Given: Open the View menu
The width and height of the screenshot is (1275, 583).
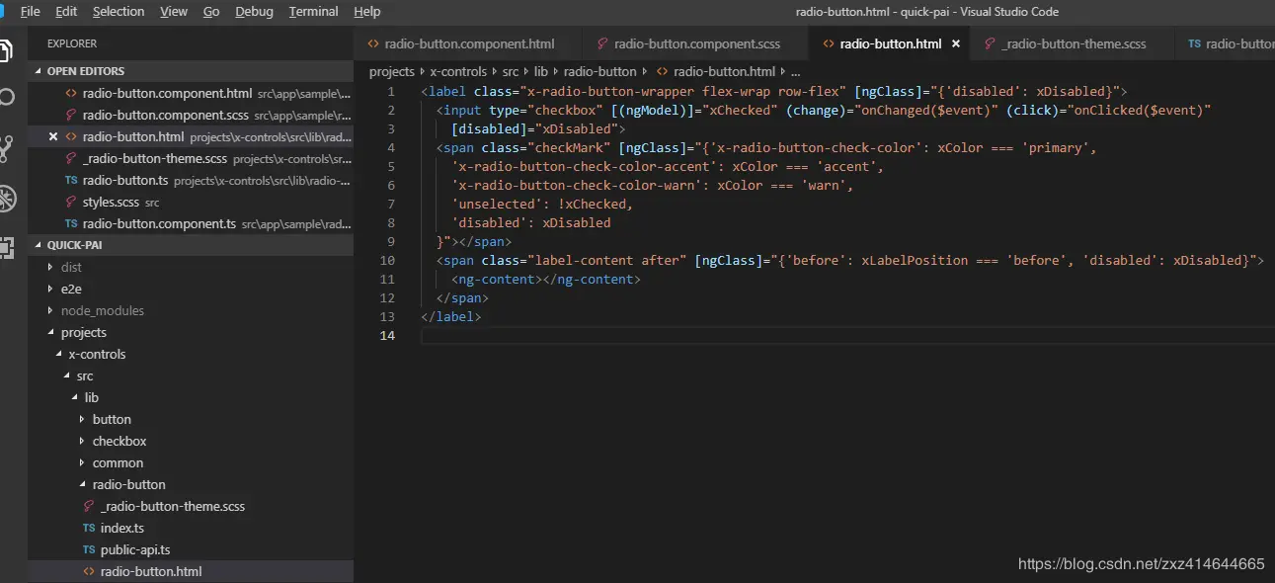Looking at the screenshot, I should [x=174, y=12].
